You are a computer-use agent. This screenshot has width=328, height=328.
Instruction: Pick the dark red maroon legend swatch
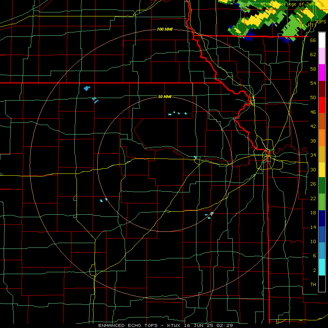(322, 89)
